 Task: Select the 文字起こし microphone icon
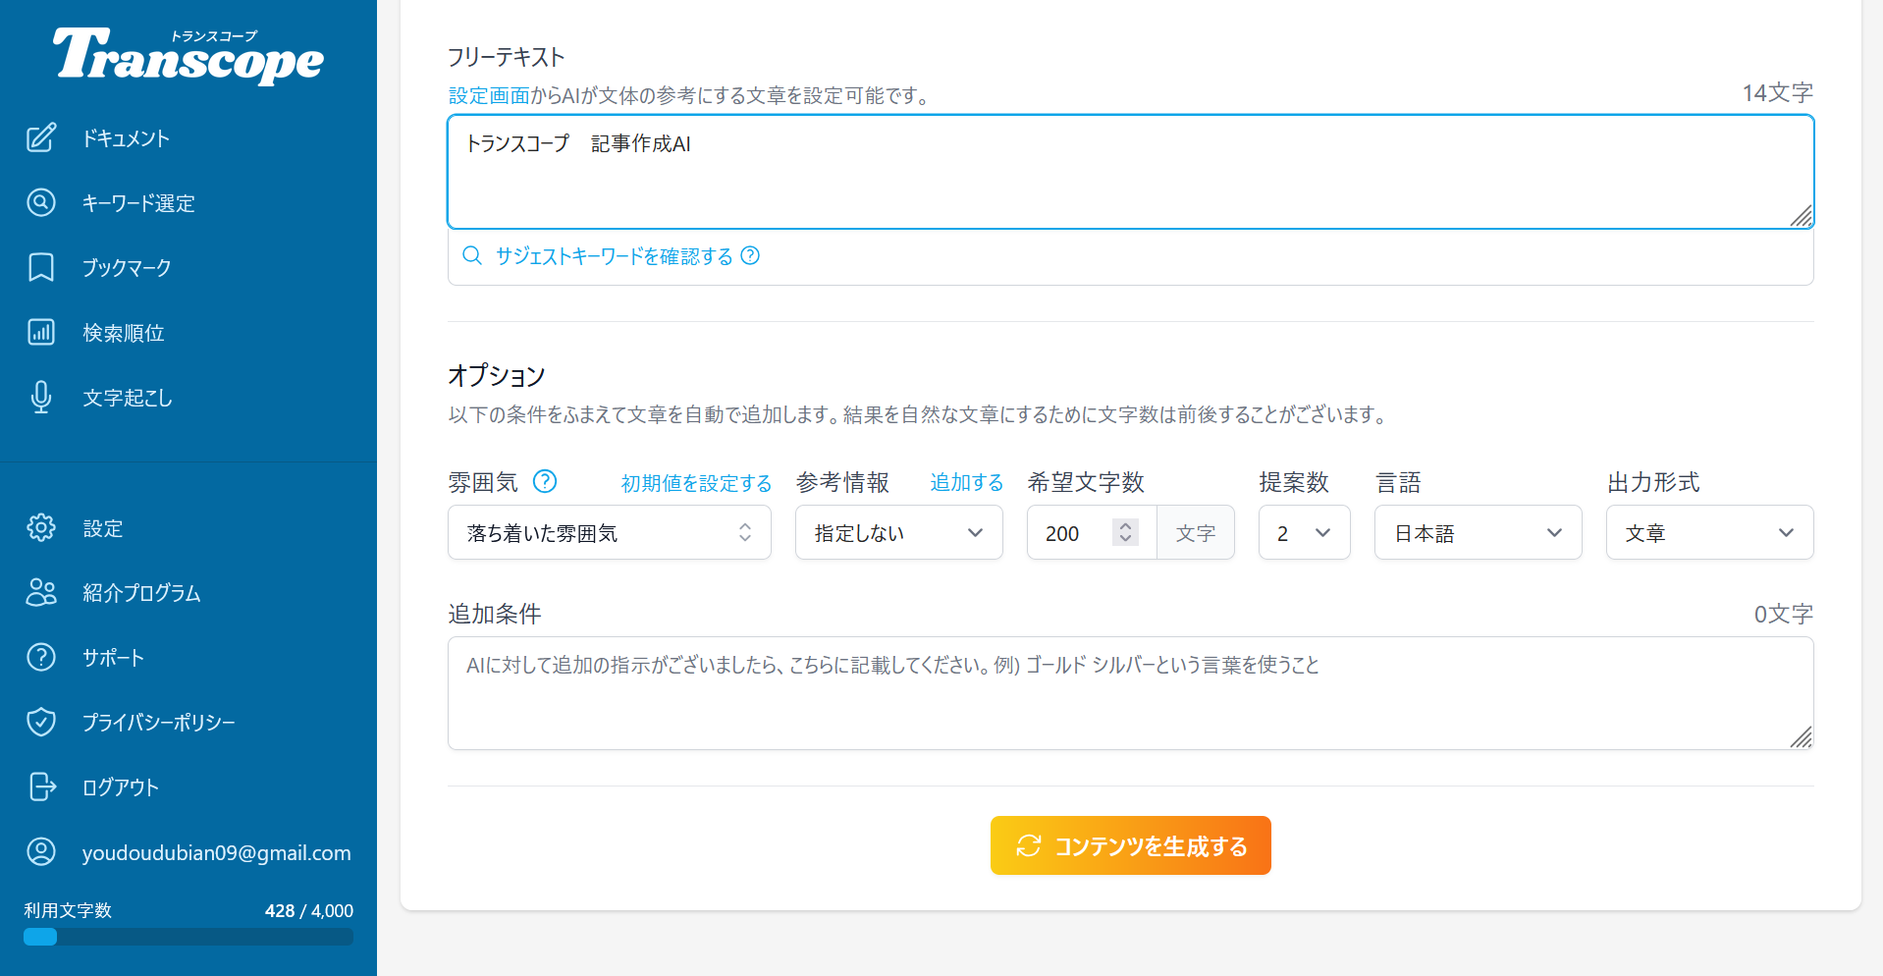[x=41, y=398]
